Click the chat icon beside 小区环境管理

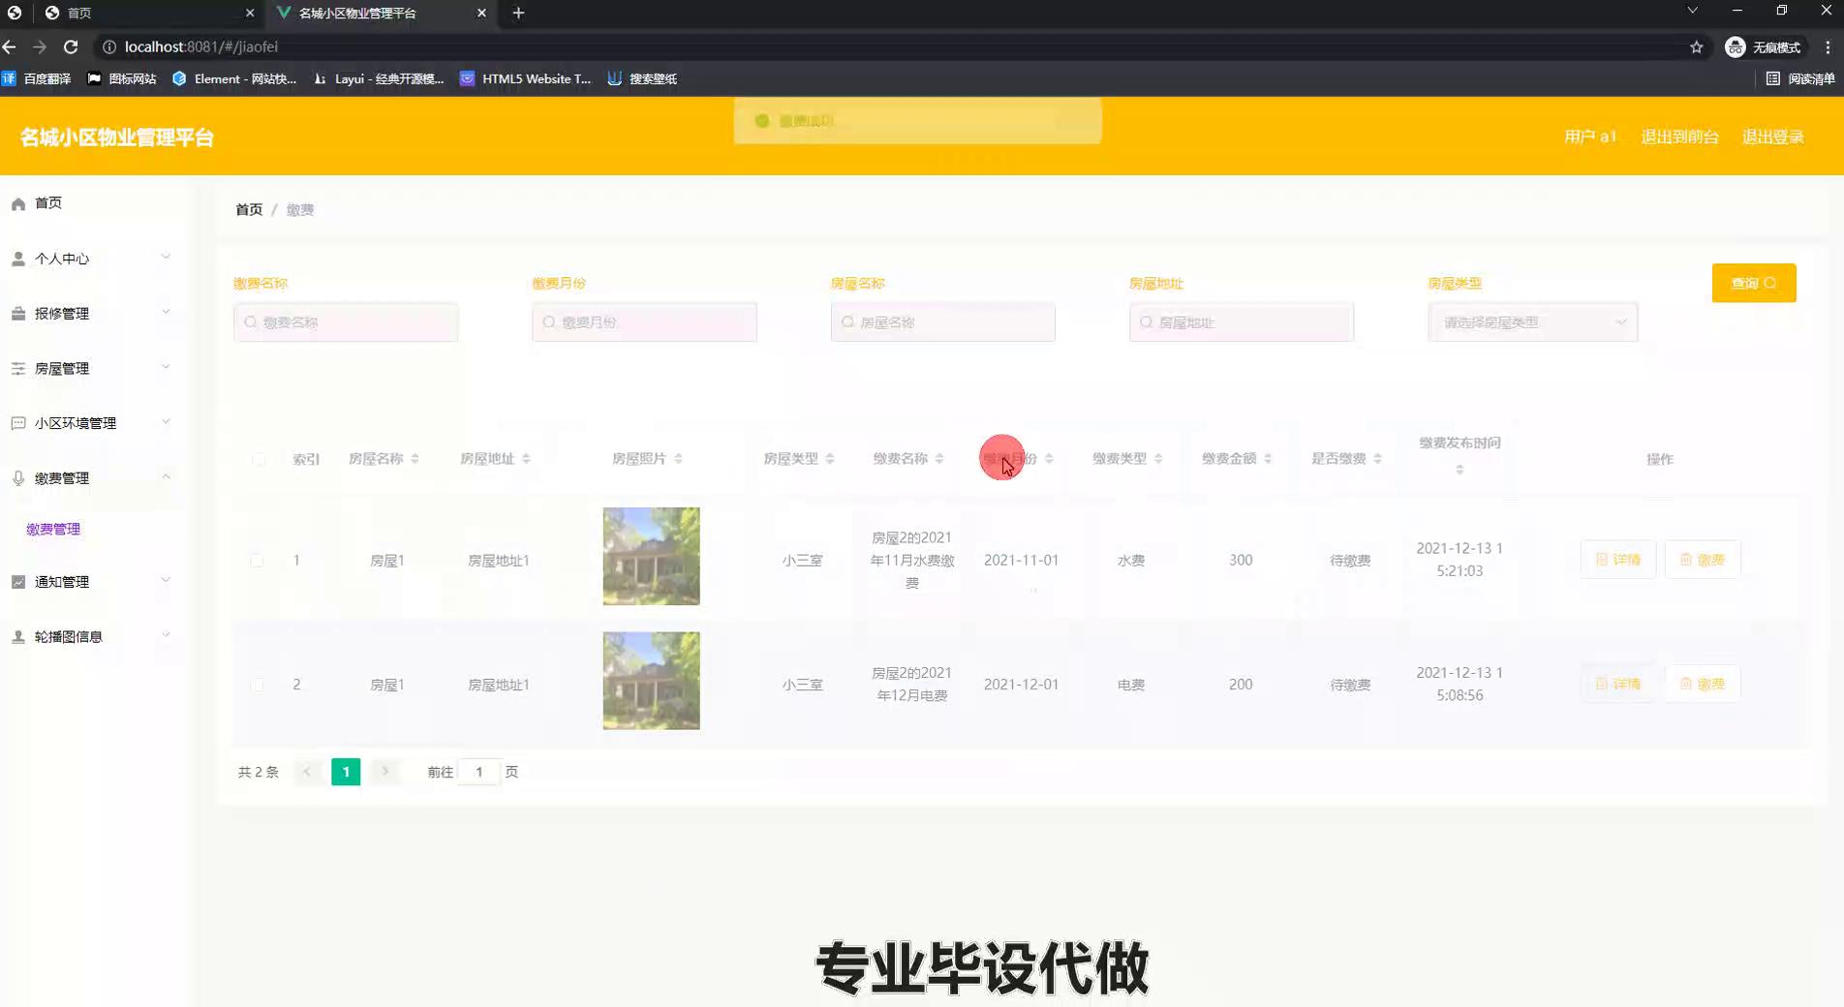click(x=18, y=423)
